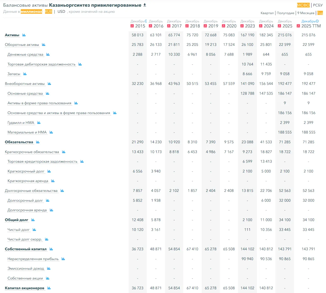This screenshot has width=326, height=293.
Task: Click the Чистый долг row label
Action: click(19, 230)
